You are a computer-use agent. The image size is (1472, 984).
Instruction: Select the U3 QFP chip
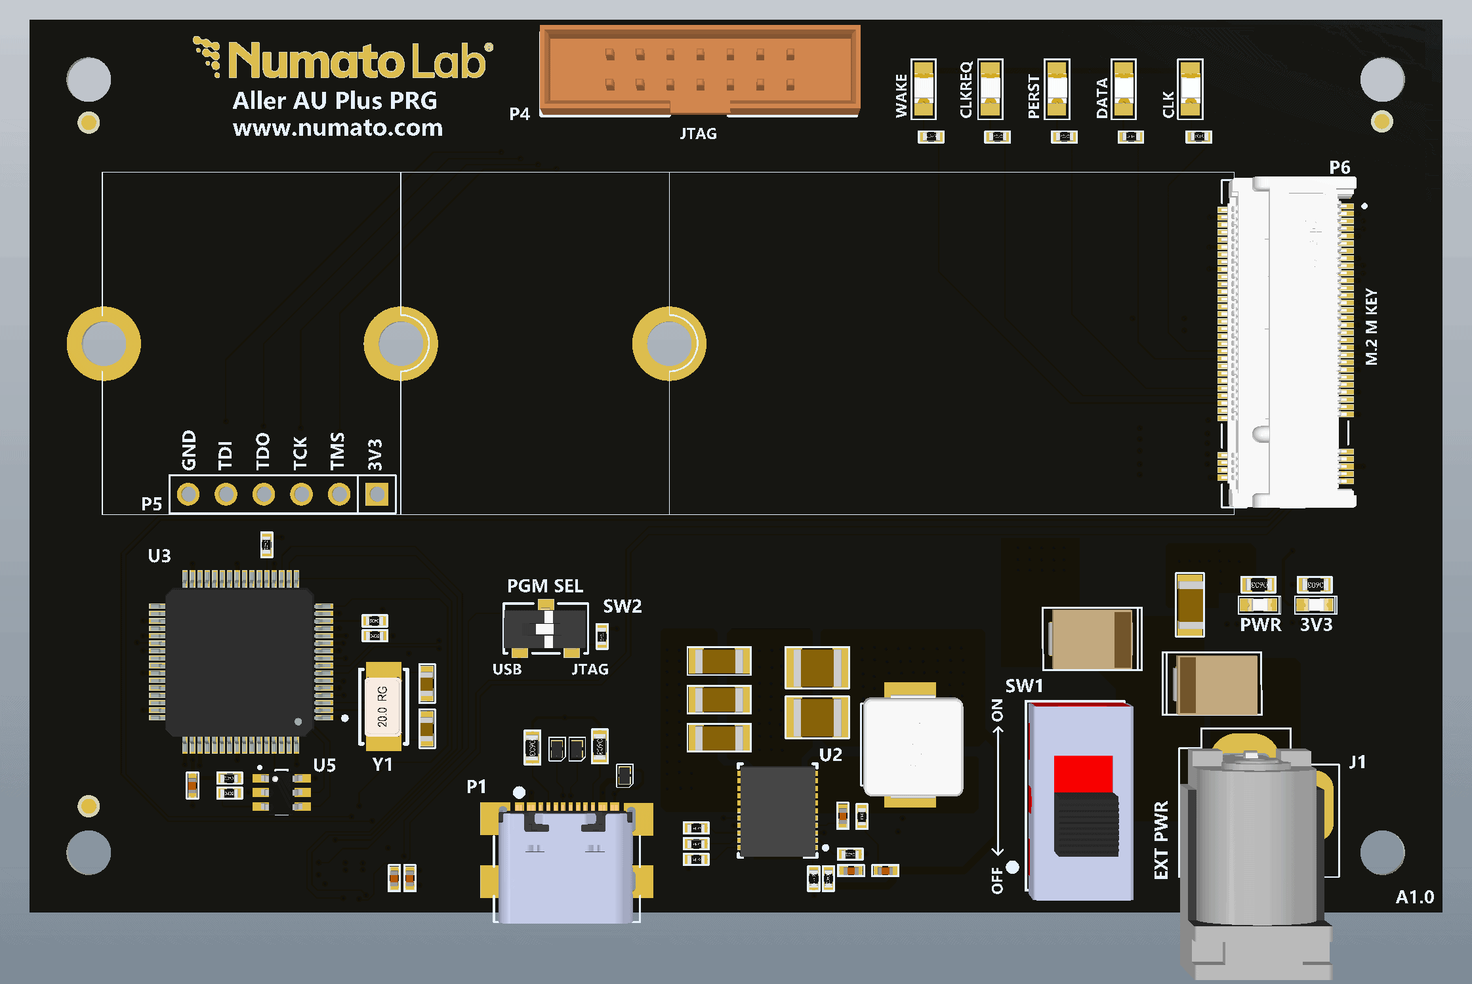pyautogui.click(x=239, y=663)
